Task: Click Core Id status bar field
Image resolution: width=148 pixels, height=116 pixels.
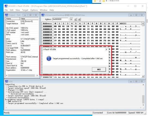Action: click(x=117, y=113)
